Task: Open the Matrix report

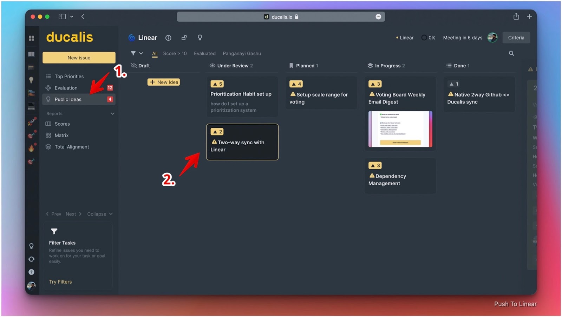Action: click(x=61, y=135)
